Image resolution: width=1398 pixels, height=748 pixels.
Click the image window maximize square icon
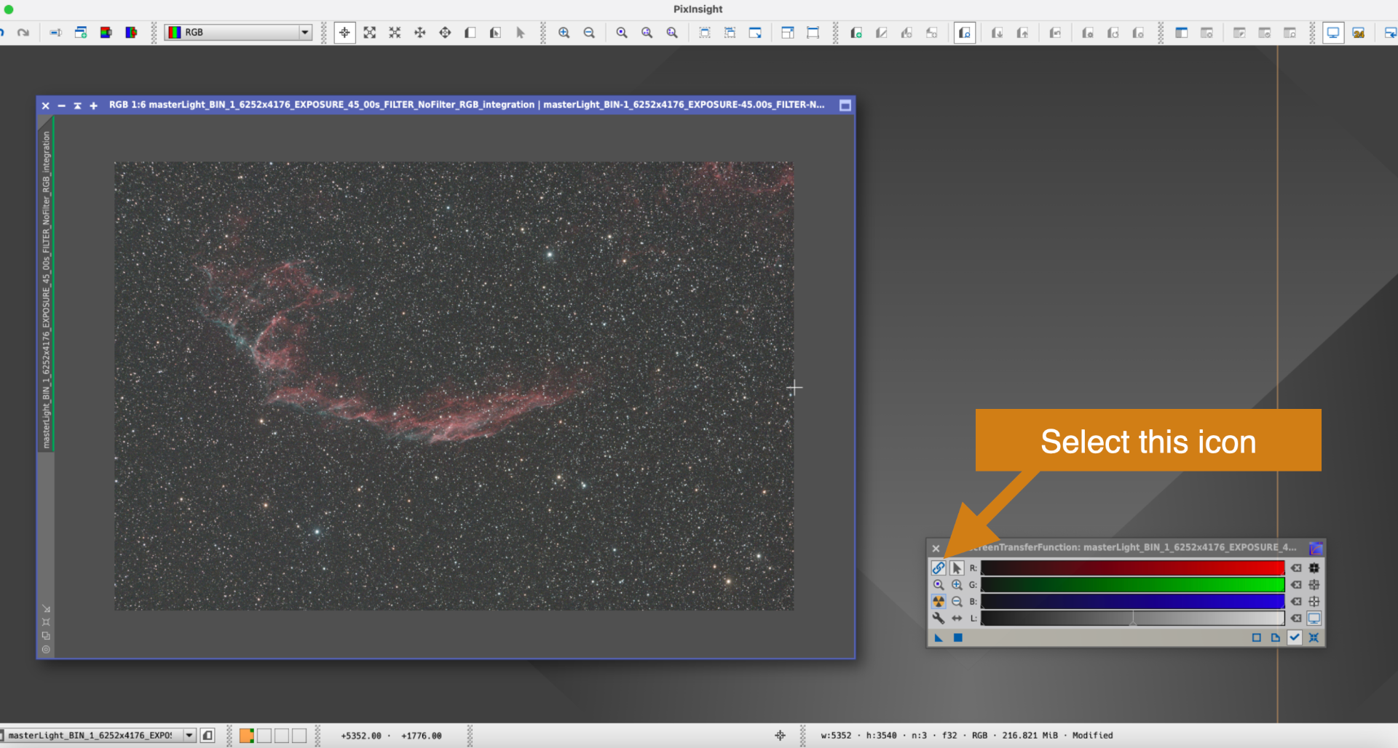pos(845,106)
